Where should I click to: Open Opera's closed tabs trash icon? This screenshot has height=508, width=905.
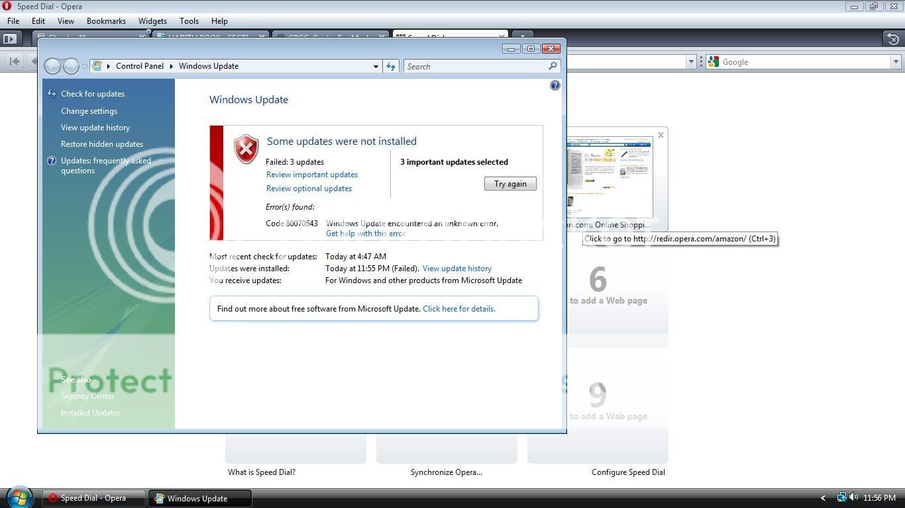pos(893,39)
